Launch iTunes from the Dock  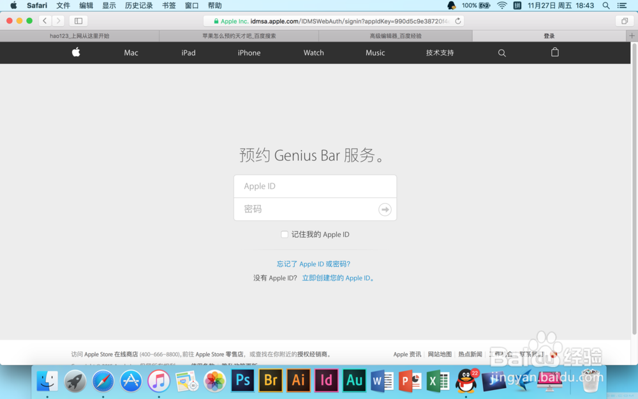(x=159, y=381)
